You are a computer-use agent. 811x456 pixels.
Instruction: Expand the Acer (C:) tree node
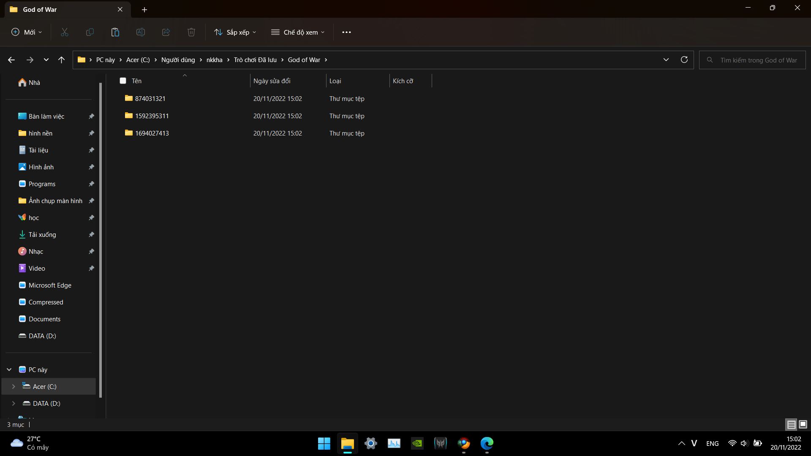pos(14,386)
